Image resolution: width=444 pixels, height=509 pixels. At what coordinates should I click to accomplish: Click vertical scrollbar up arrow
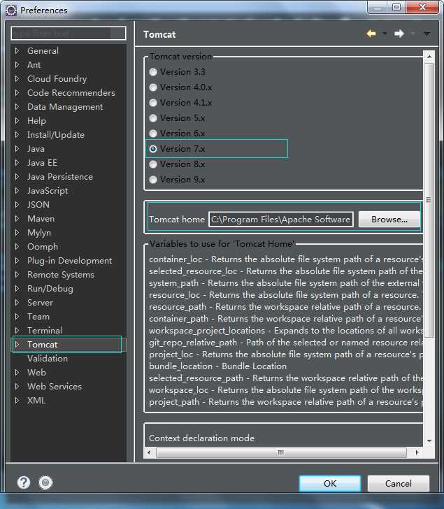pos(429,57)
